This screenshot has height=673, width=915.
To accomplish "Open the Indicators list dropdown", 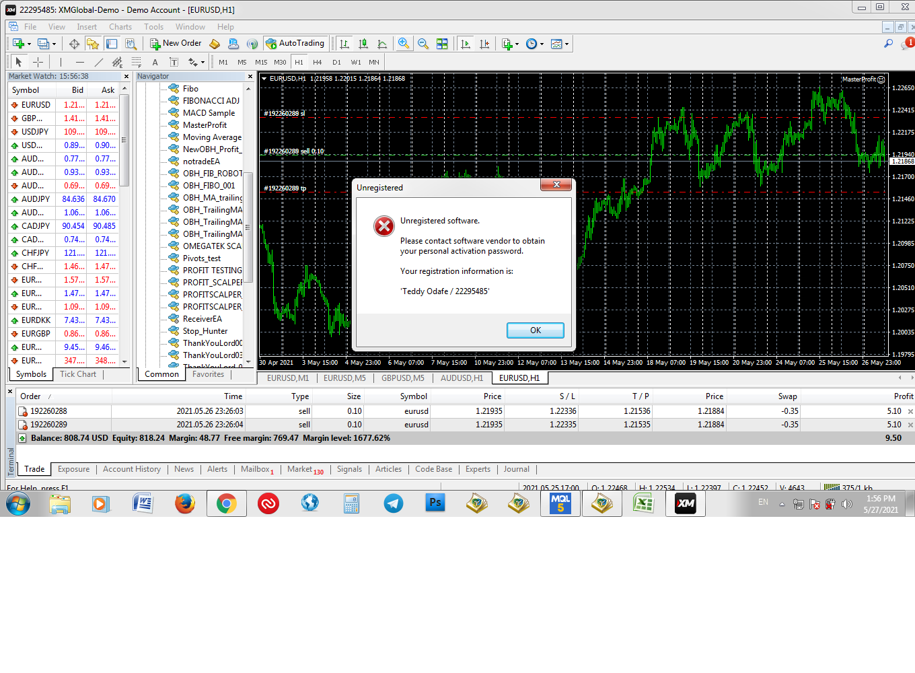I will 510,44.
